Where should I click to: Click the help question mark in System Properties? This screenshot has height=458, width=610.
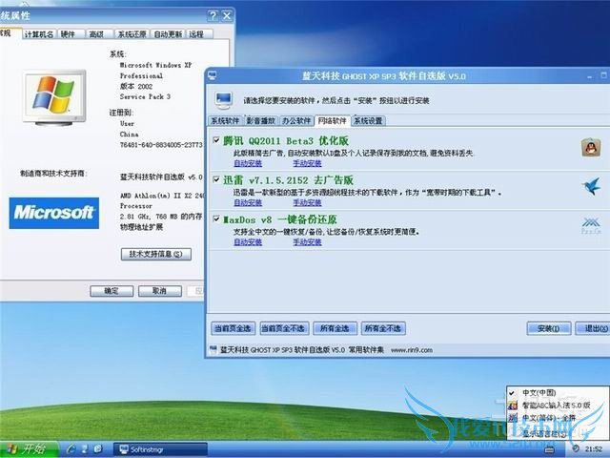tap(212, 15)
